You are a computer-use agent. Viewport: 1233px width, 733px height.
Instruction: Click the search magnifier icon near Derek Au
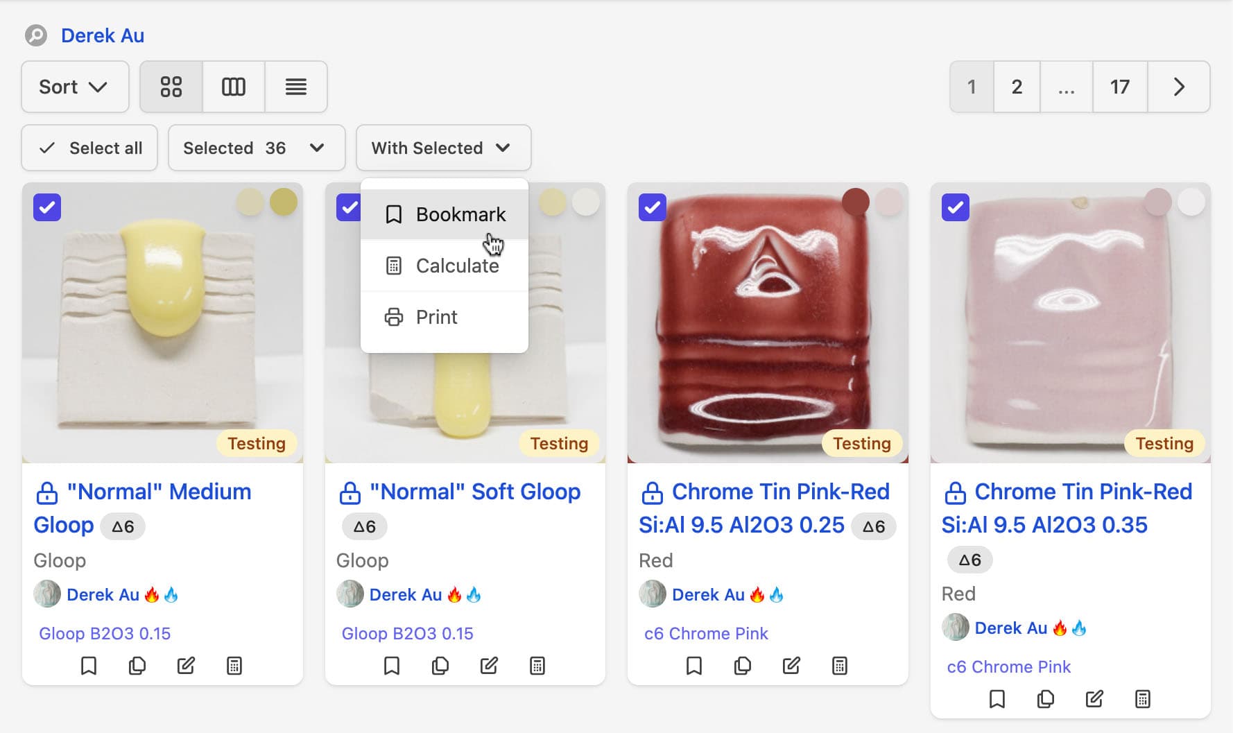coord(35,35)
